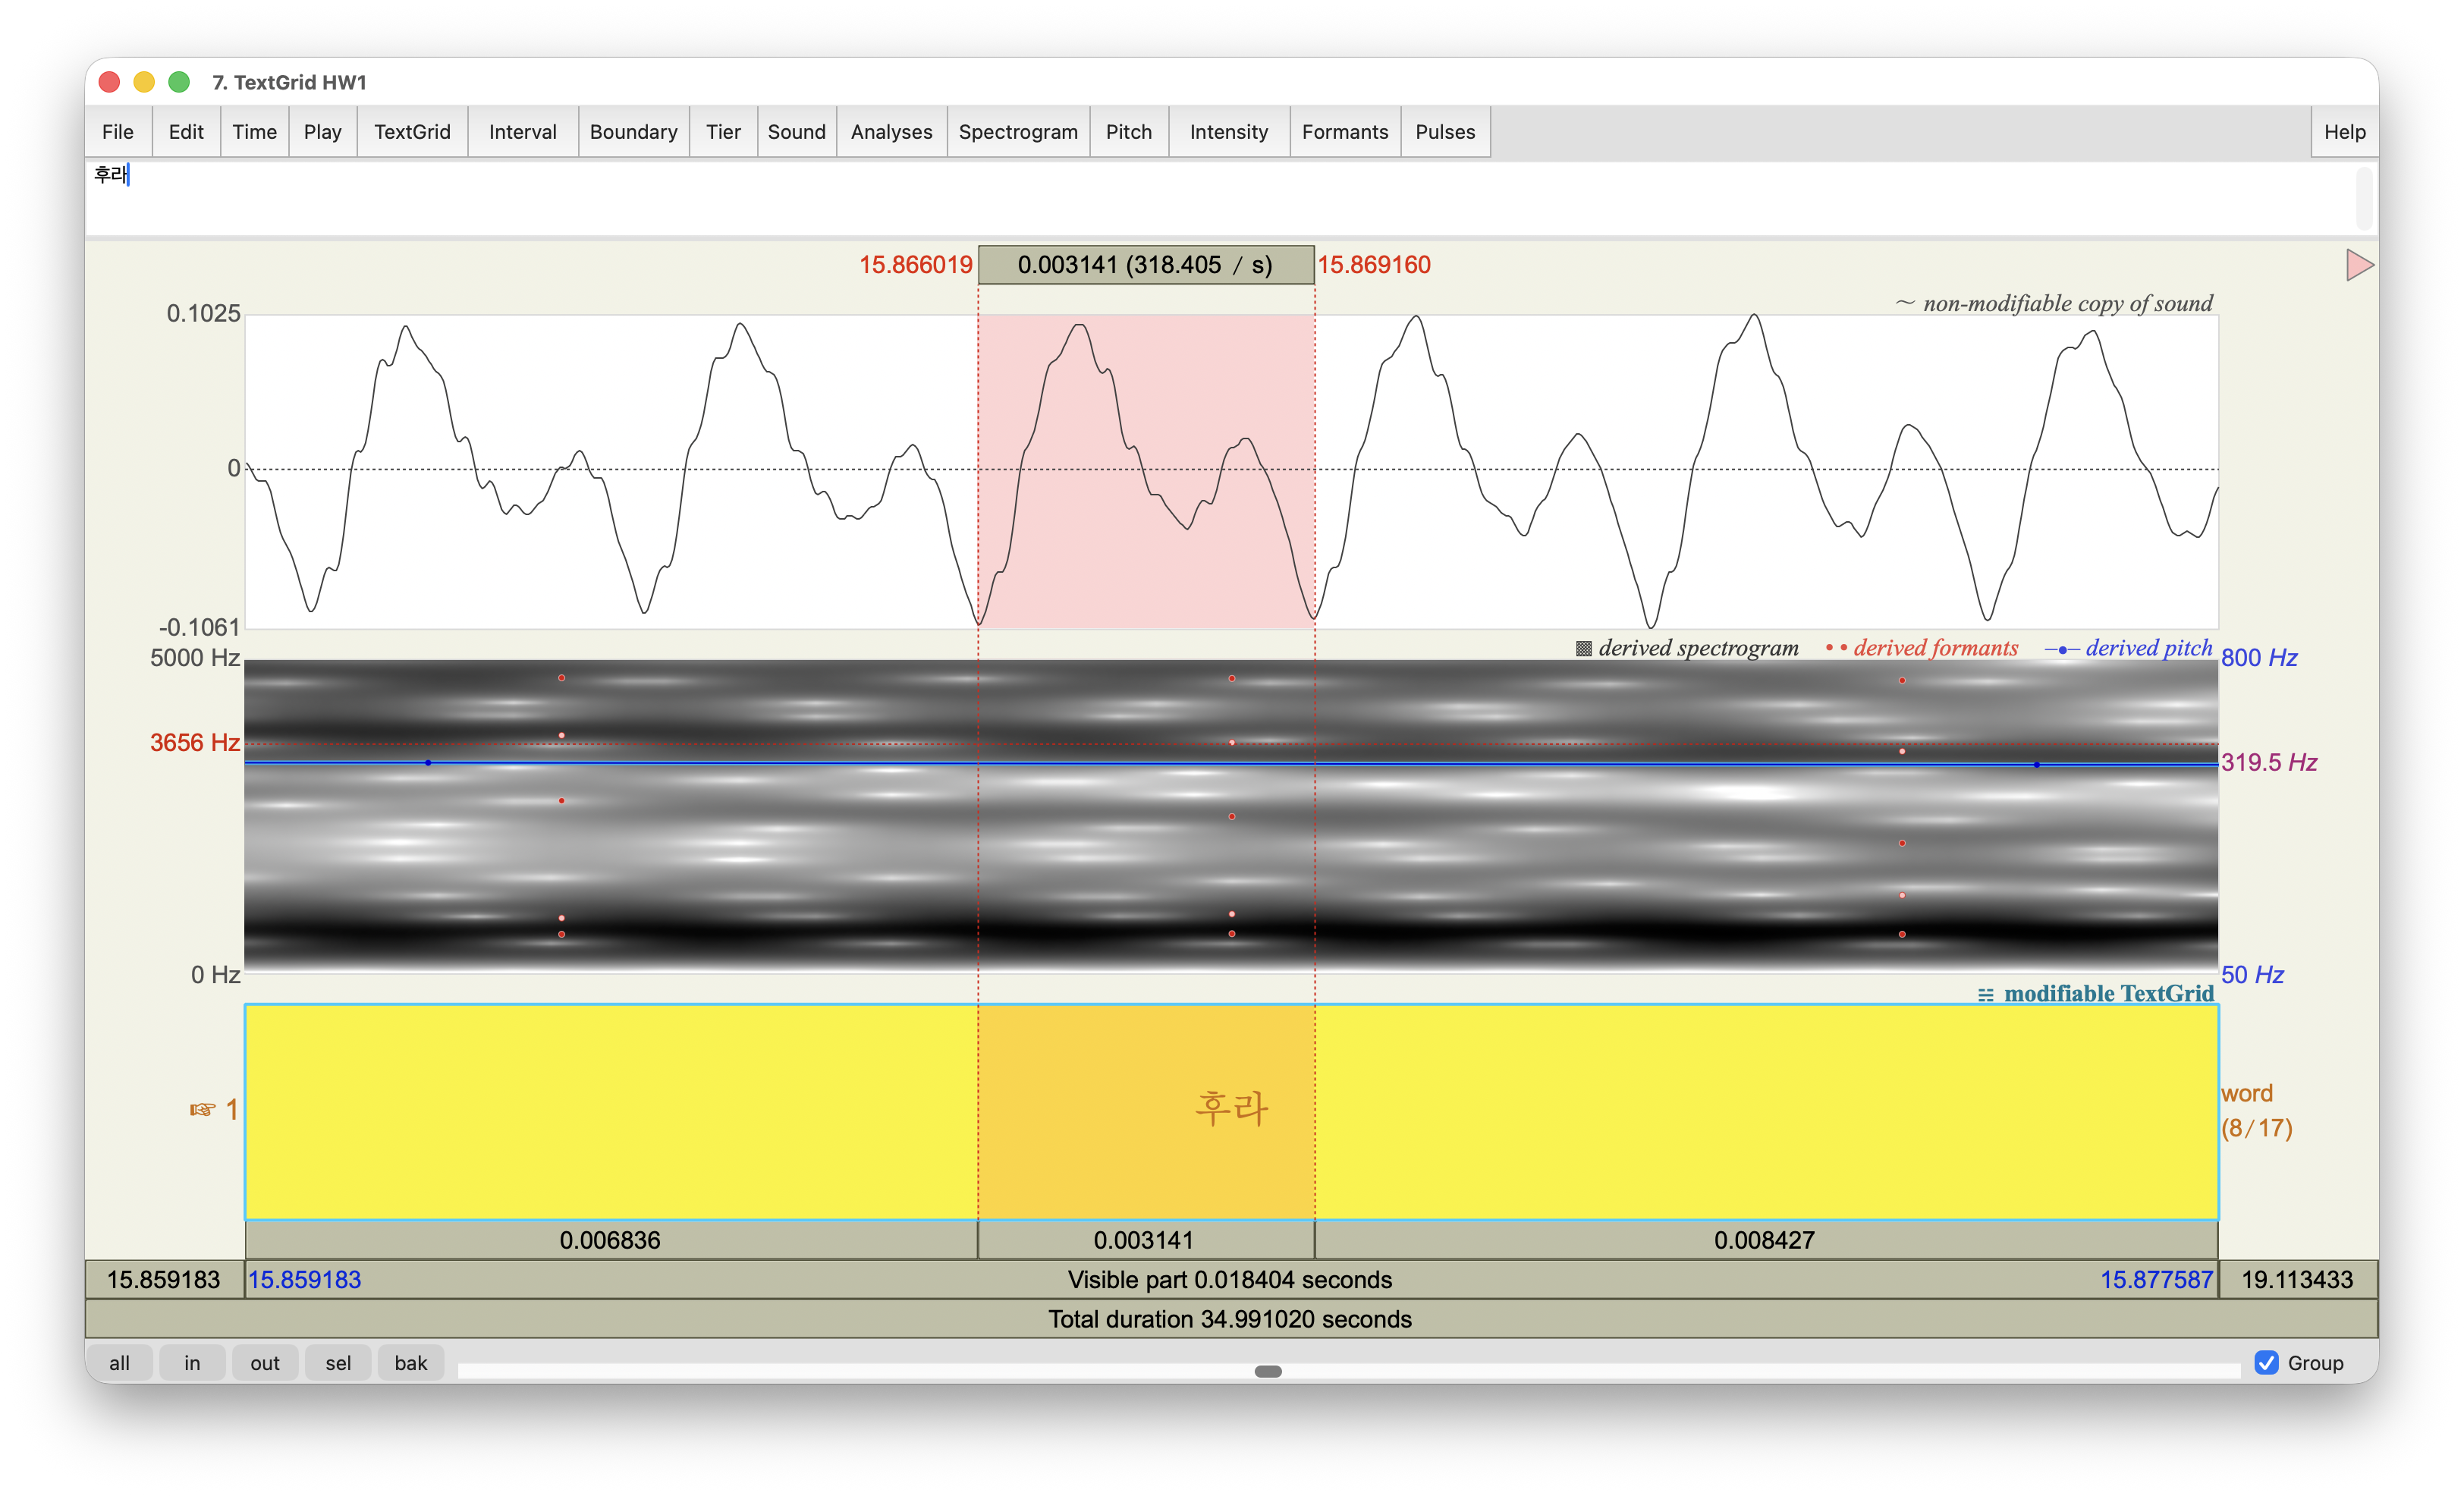Click the red close window button
Image resolution: width=2464 pixels, height=1496 pixels.
(110, 82)
